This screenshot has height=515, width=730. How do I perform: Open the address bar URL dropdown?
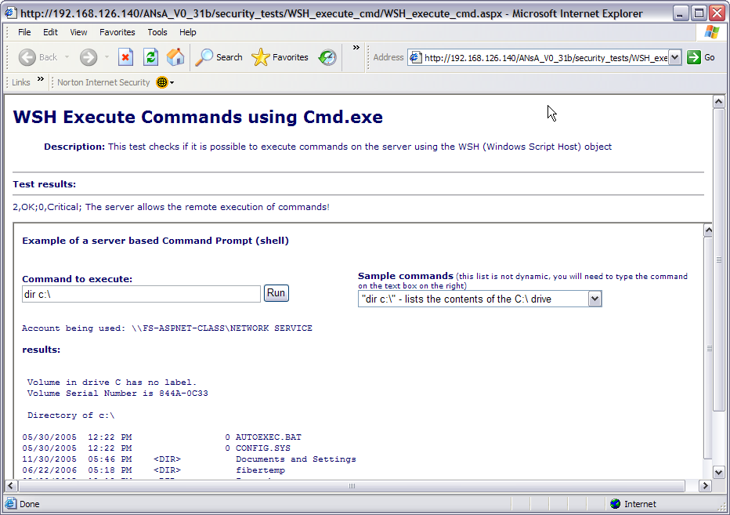(x=675, y=58)
